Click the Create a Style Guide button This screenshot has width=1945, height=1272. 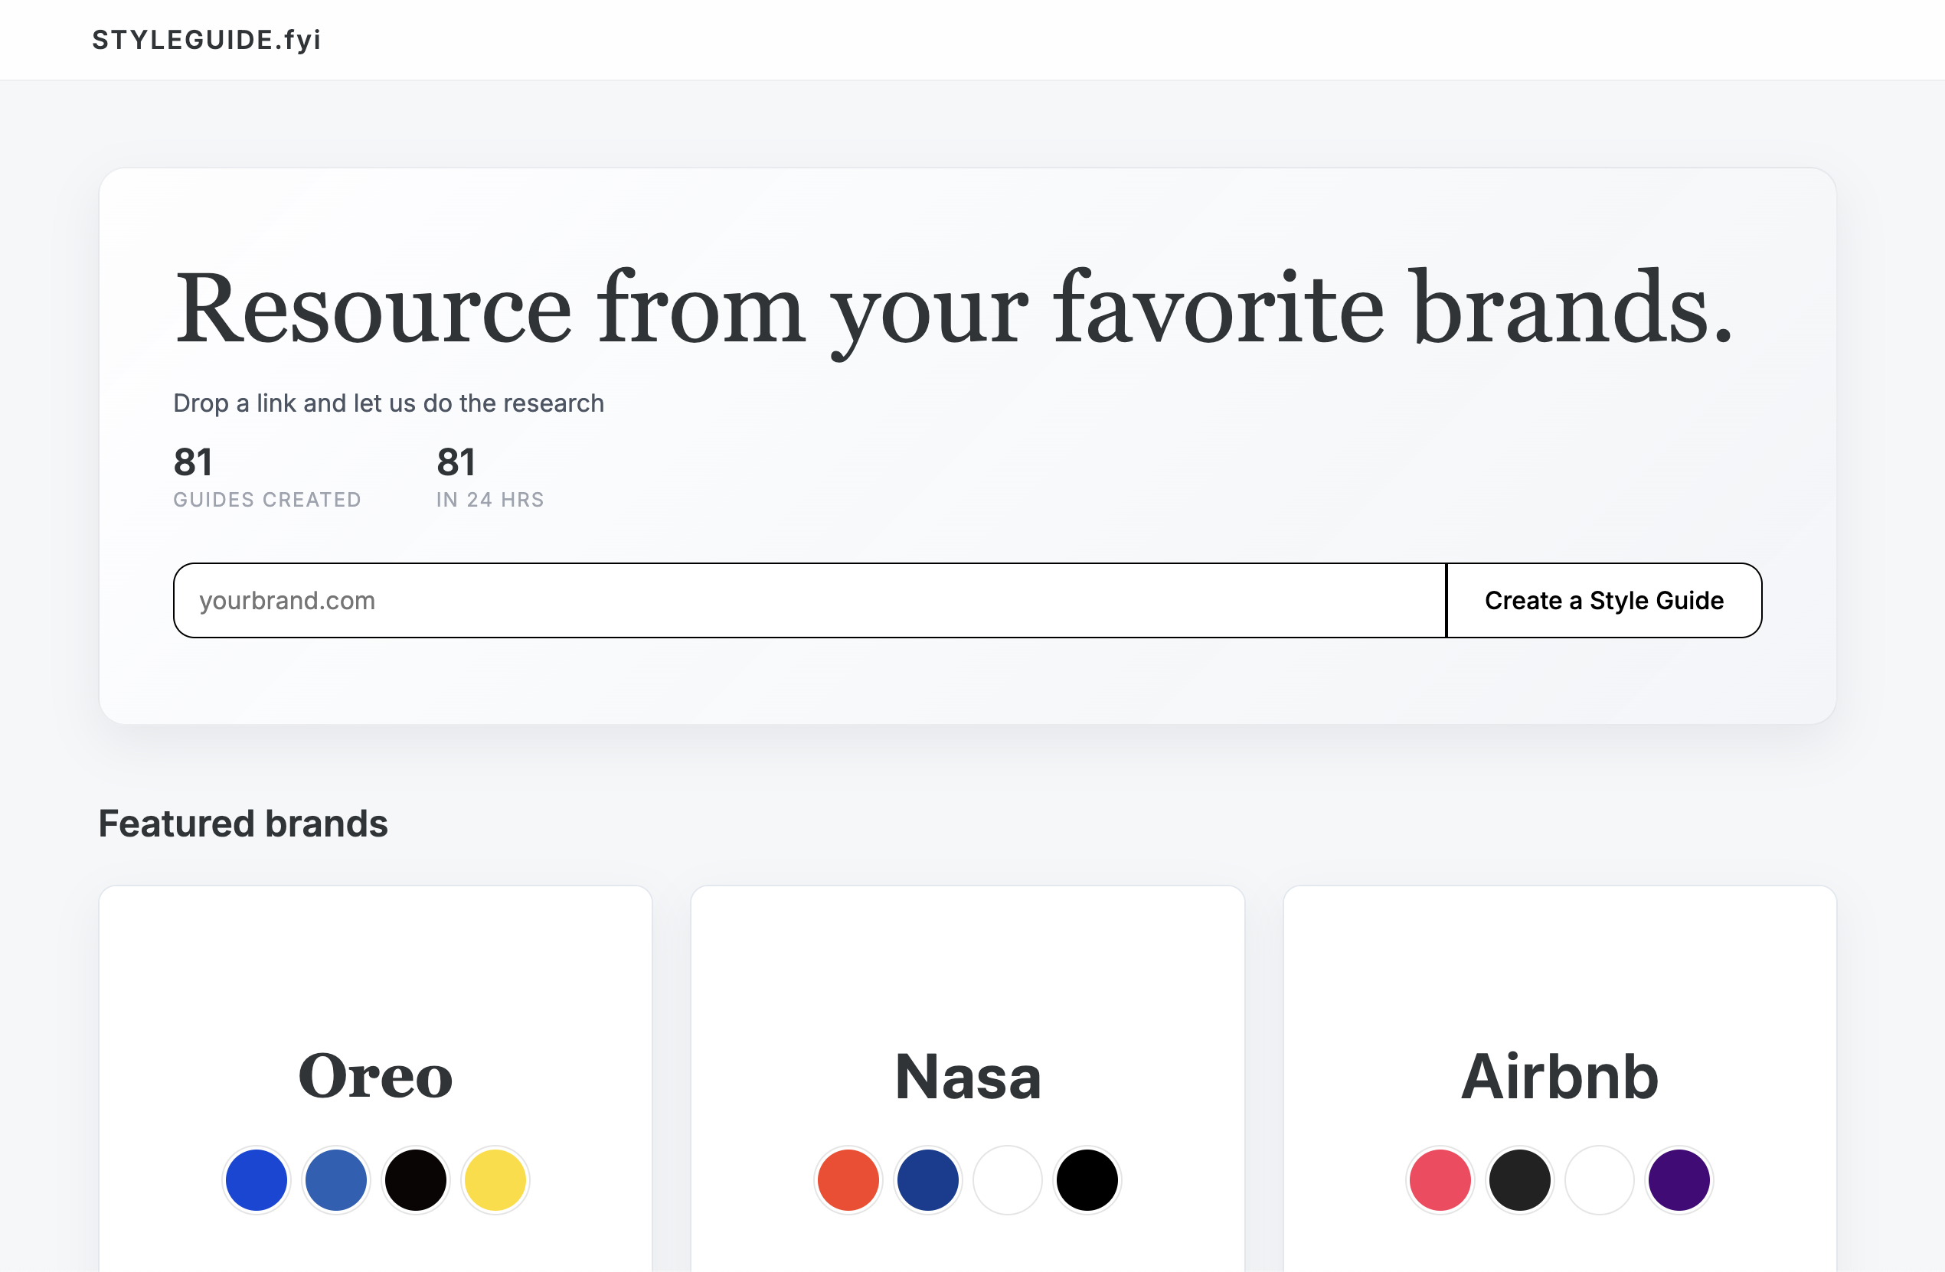[x=1603, y=601]
